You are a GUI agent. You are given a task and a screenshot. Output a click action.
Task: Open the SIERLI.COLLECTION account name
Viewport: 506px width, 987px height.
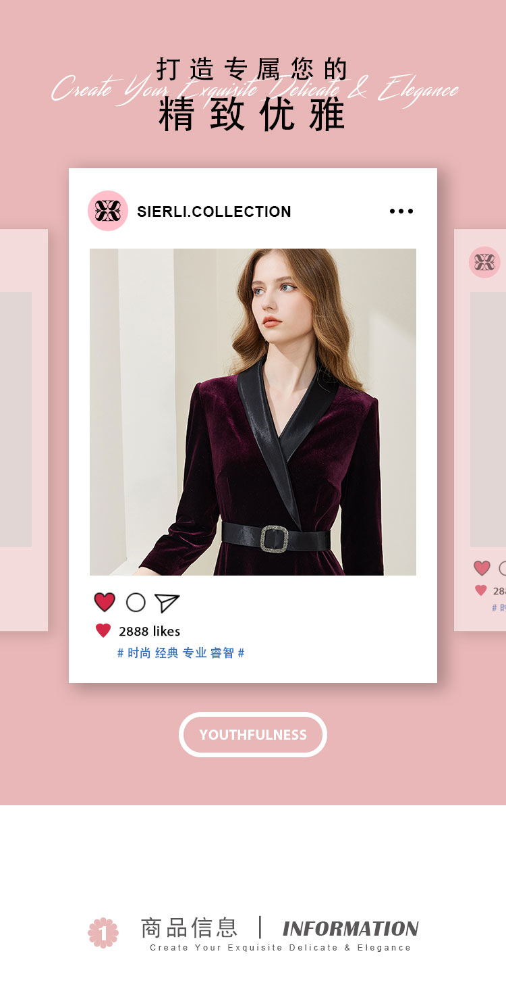click(x=214, y=211)
